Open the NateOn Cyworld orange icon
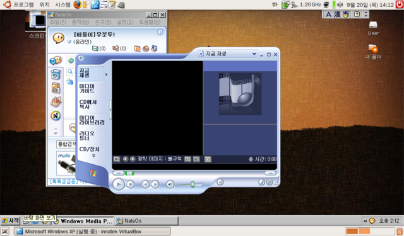Screen dimensions: 404x236 (x=137, y=48)
